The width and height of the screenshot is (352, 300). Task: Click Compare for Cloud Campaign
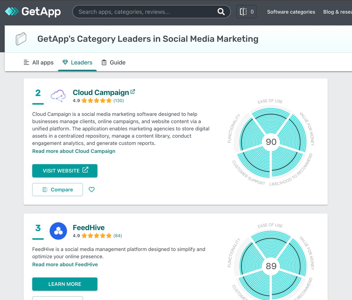57,190
